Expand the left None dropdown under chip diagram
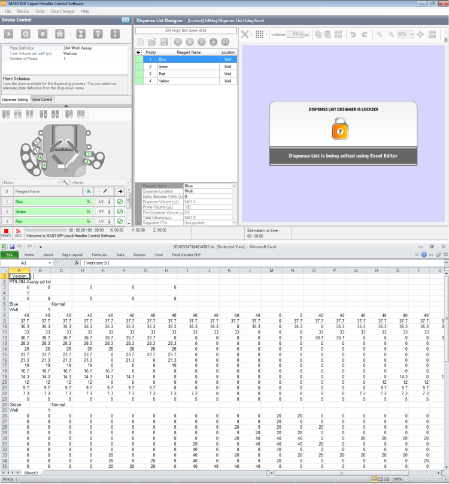 (30, 182)
